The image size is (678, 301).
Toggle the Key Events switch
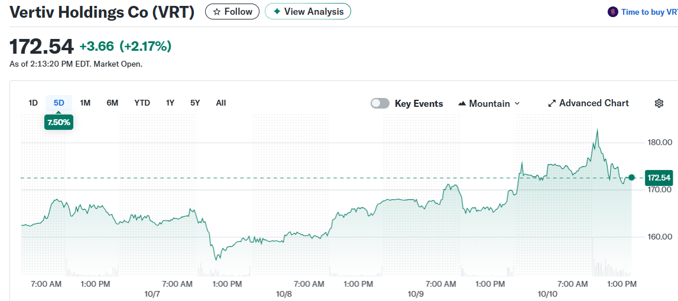380,103
